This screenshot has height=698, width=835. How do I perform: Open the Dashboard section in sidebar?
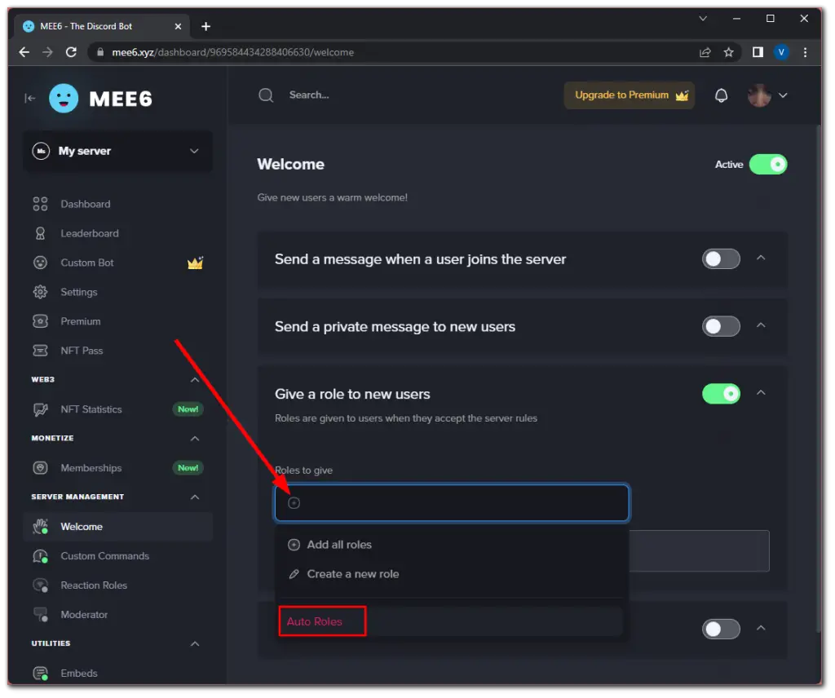pyautogui.click(x=86, y=204)
